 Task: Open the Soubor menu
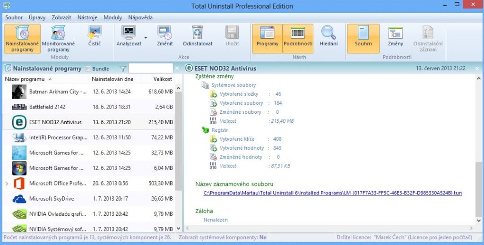[14, 17]
